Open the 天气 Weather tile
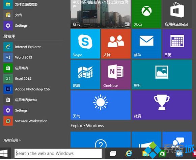Image resolution: width=196 pixels, height=160 pixels. click(101, 105)
